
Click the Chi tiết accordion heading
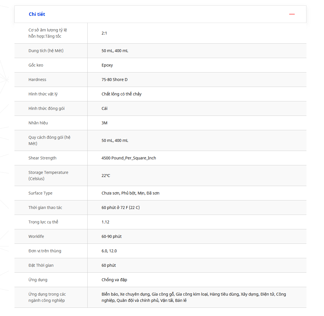click(x=37, y=14)
